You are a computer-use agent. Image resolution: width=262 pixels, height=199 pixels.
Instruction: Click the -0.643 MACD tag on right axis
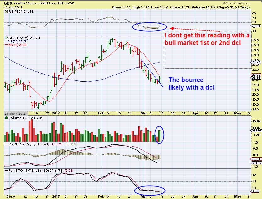pos(256,163)
